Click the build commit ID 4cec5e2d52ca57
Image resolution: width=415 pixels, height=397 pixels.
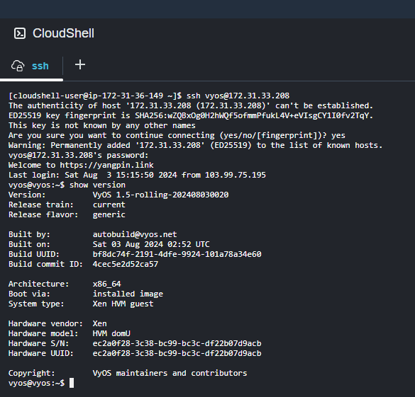[126, 264]
